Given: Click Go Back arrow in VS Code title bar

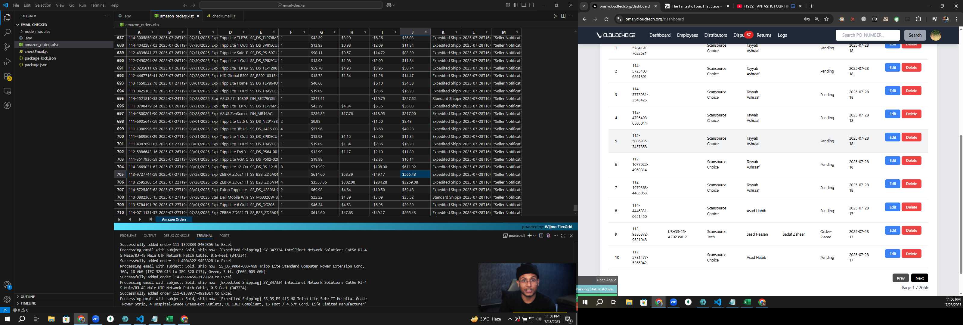Looking at the screenshot, I should point(185,5).
